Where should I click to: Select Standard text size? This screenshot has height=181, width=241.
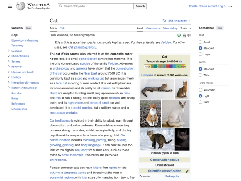pyautogui.click(x=200, y=48)
